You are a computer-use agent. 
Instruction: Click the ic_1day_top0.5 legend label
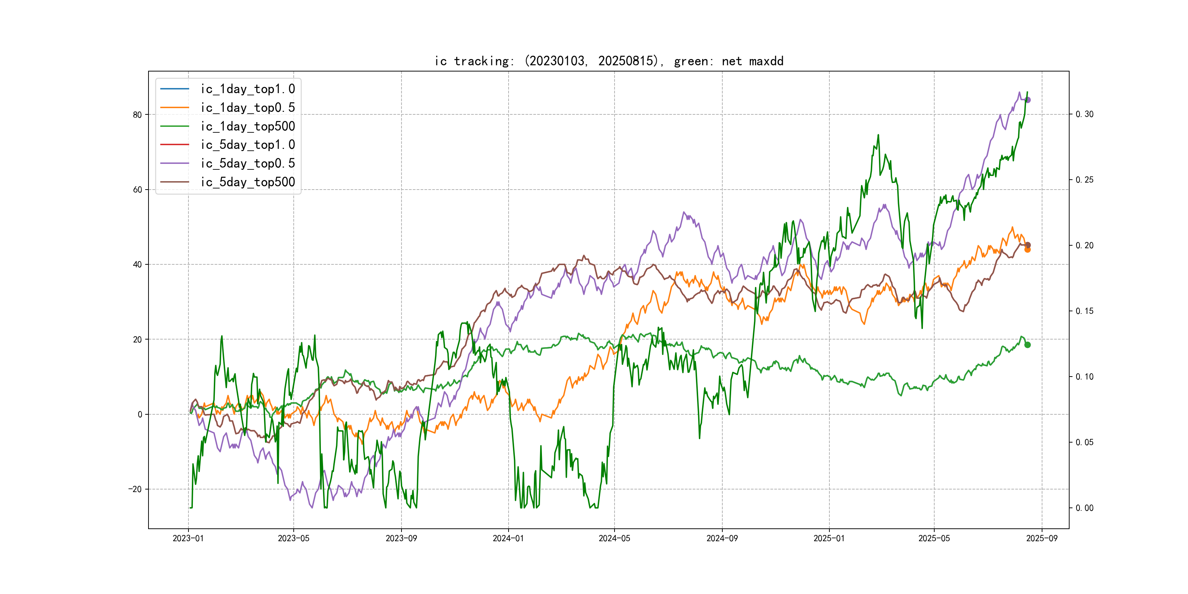point(247,107)
